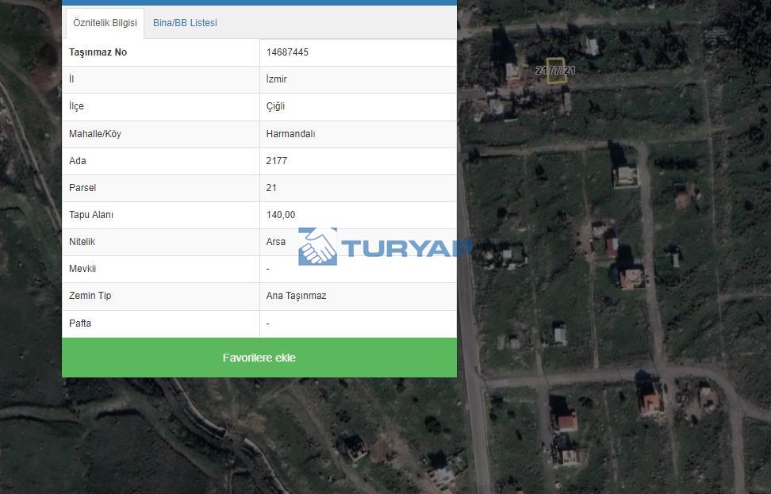This screenshot has width=771, height=494.
Task: Click the Mahalle/Köy label
Action: (x=95, y=134)
